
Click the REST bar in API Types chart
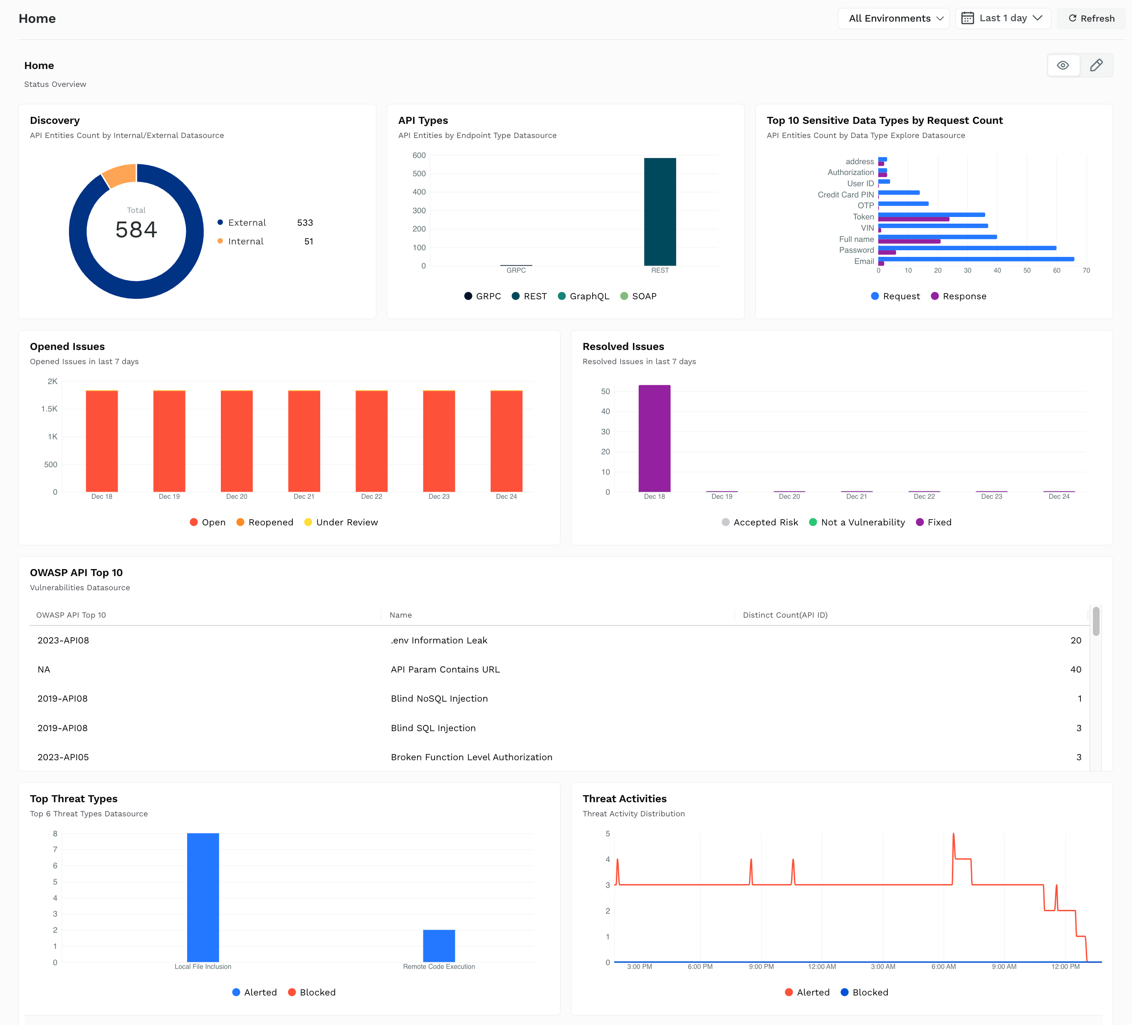pos(660,212)
